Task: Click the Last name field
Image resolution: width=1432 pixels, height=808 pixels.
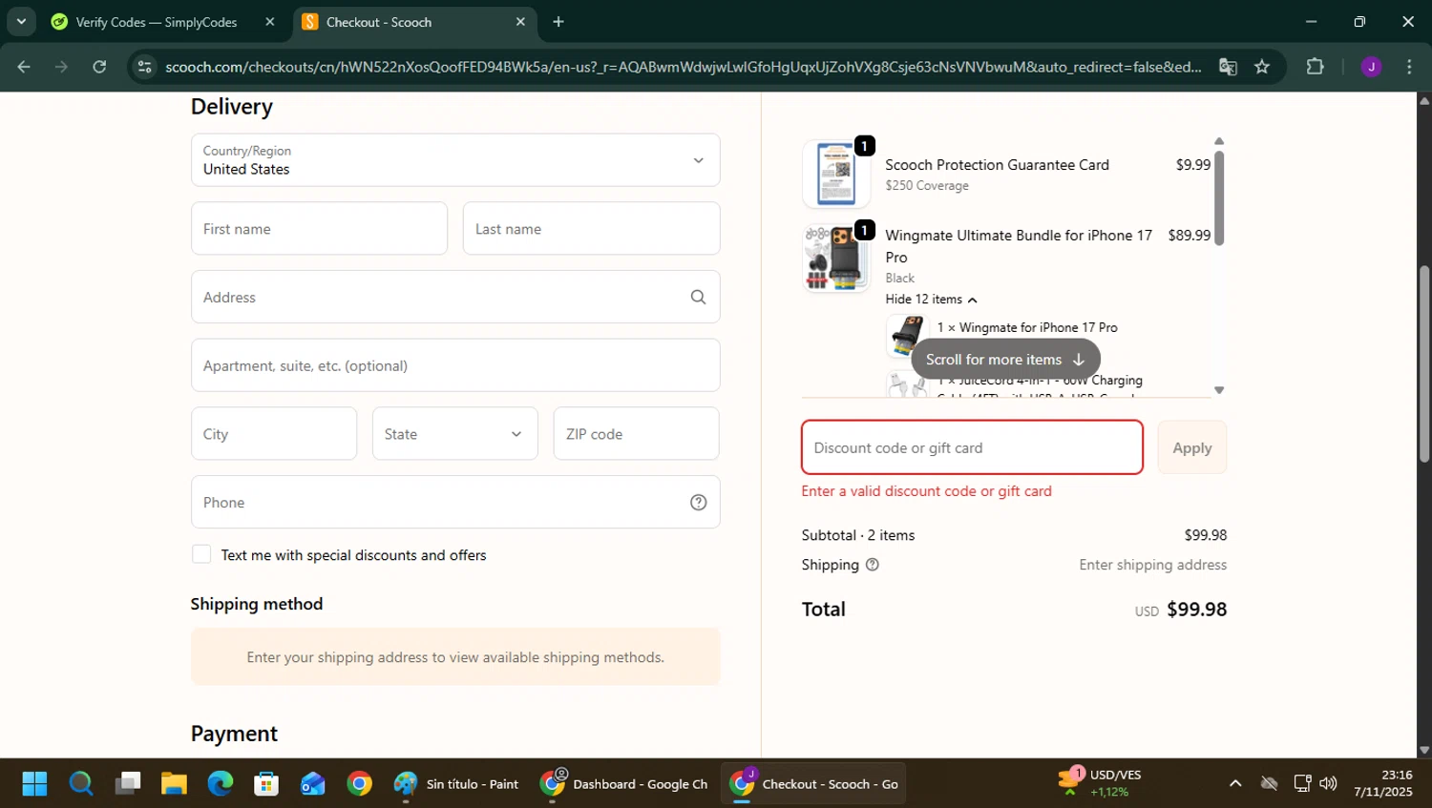Action: pyautogui.click(x=591, y=229)
